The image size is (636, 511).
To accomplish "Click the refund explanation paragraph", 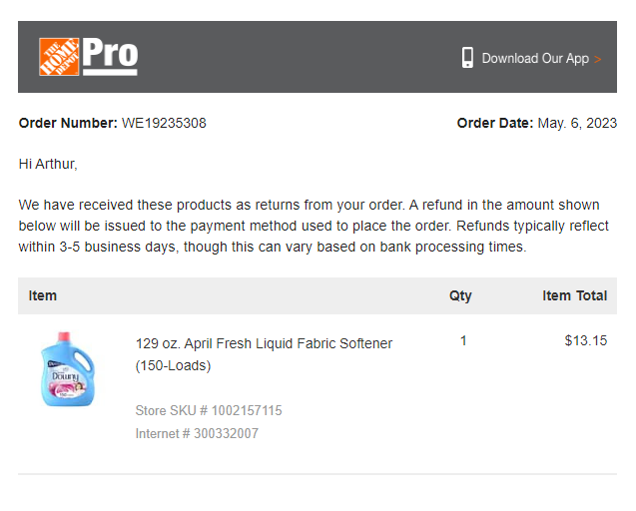I will pos(314,226).
